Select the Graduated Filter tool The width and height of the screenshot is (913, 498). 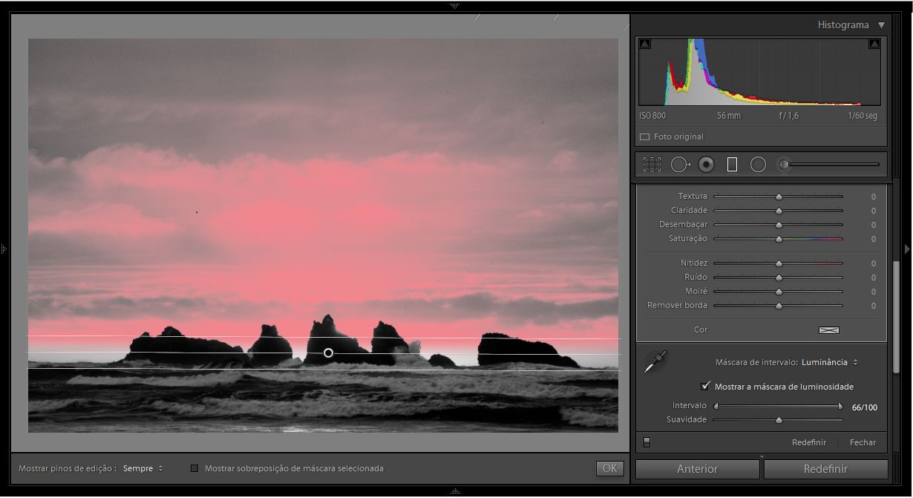click(732, 165)
